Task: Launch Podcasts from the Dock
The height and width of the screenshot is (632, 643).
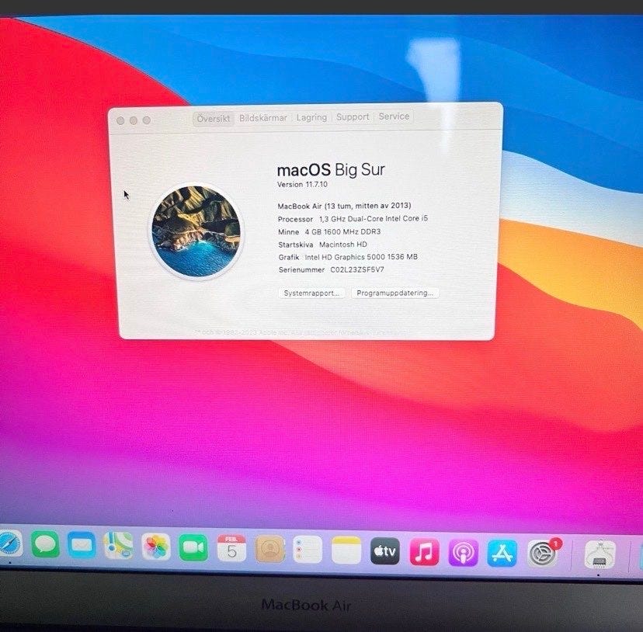Action: [463, 554]
